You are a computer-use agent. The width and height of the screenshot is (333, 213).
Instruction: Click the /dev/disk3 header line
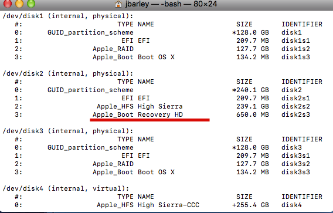(x=68, y=131)
